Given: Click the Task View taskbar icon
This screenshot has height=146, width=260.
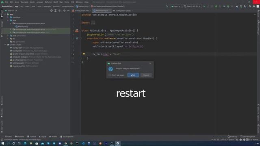Looking at the screenshot, I should click(19, 143).
